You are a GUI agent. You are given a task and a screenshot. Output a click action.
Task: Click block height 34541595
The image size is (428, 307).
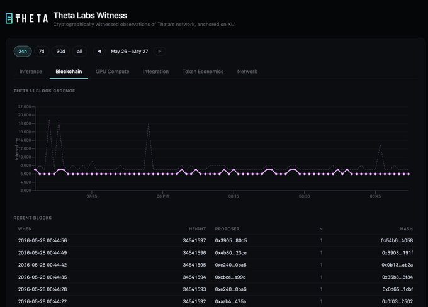(x=194, y=265)
